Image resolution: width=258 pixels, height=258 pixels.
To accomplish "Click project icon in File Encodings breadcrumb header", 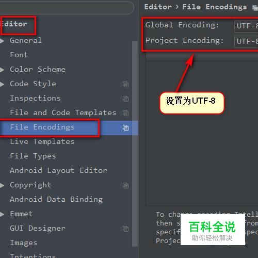I will click(x=255, y=8).
